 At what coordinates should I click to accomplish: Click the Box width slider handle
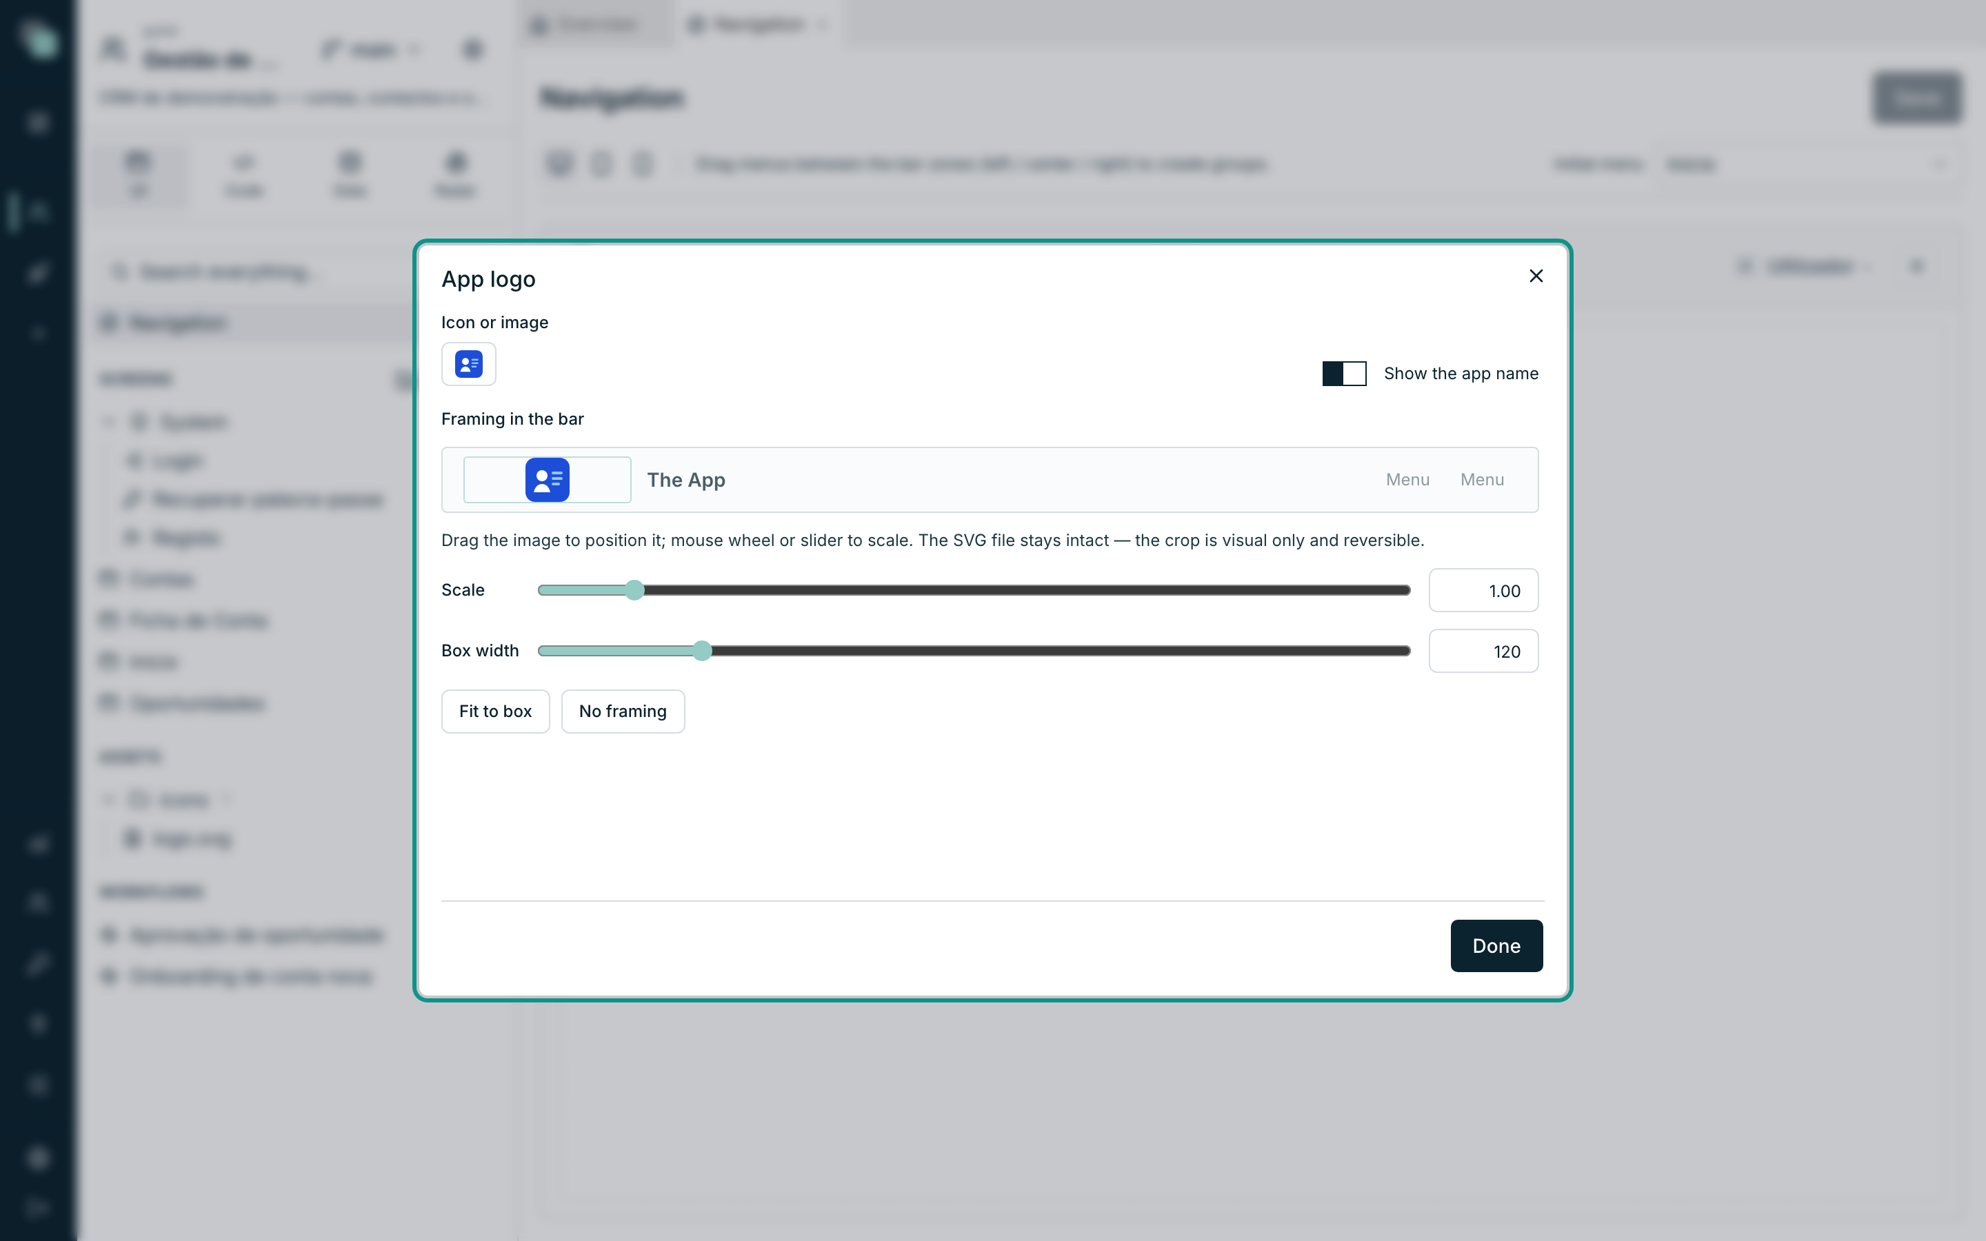pyautogui.click(x=702, y=651)
